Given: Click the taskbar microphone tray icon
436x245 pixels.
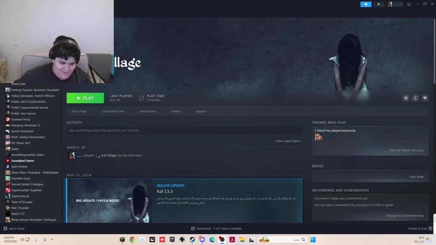Looking at the screenshot, I should click(45, 240).
